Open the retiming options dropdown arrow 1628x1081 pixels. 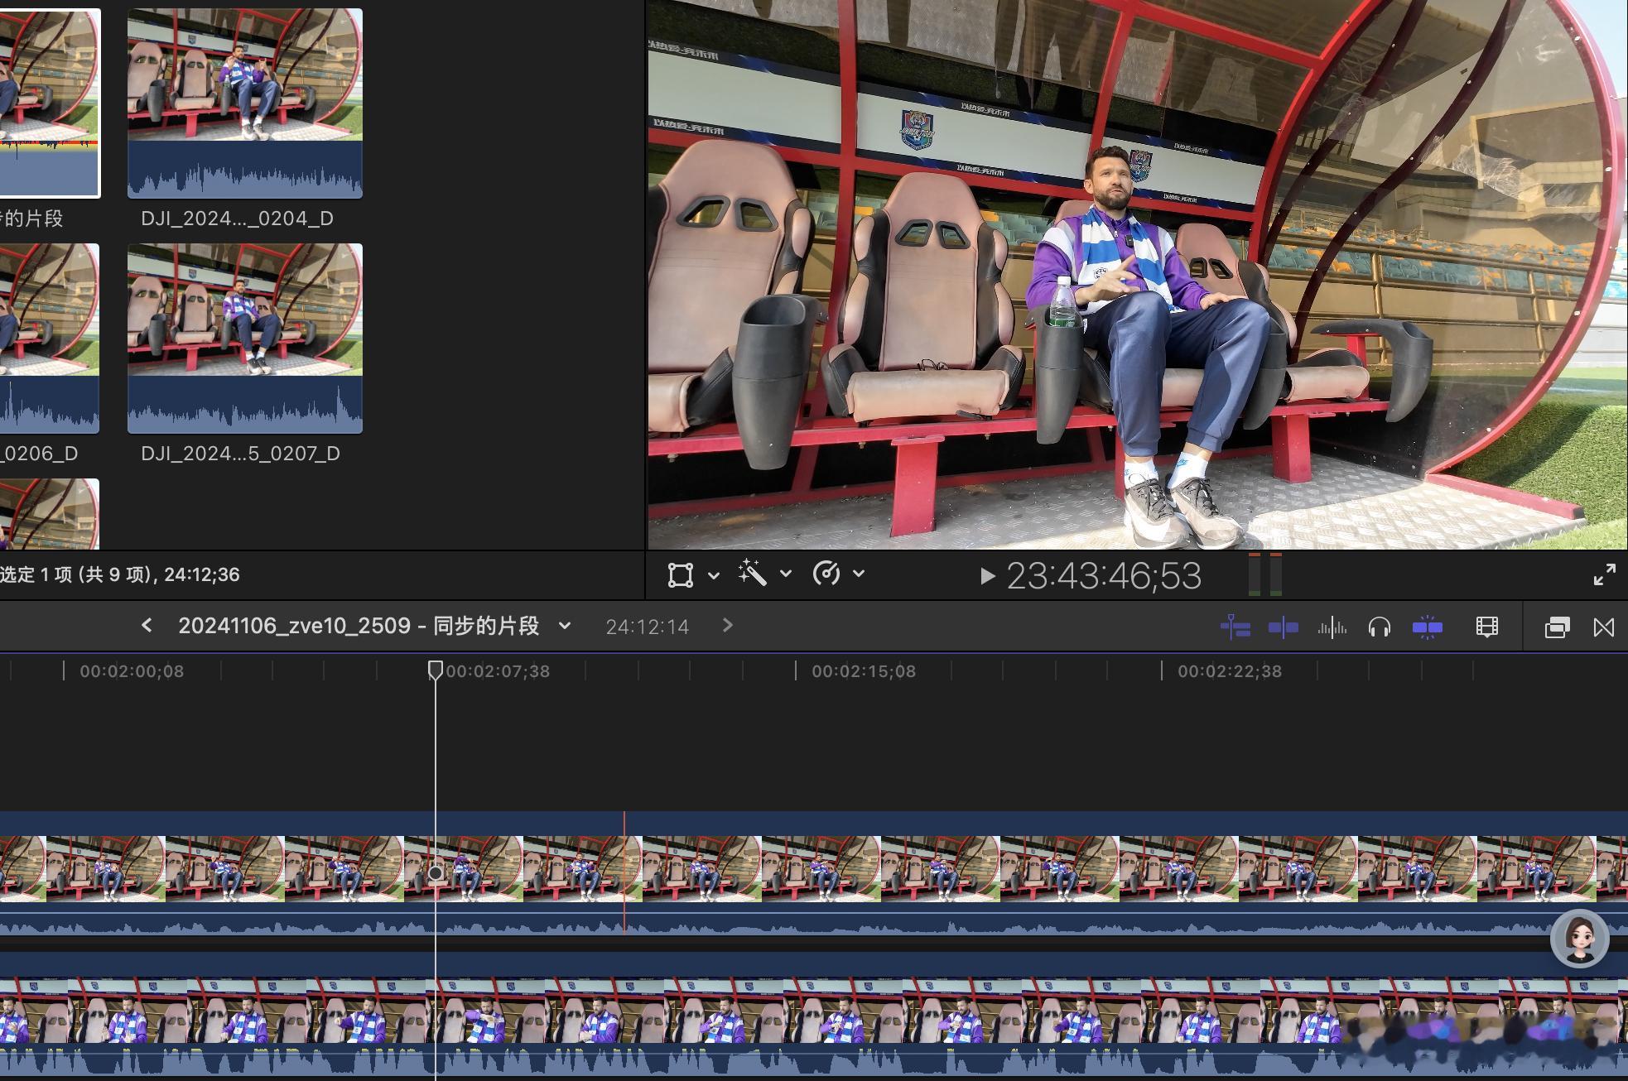pyautogui.click(x=859, y=573)
